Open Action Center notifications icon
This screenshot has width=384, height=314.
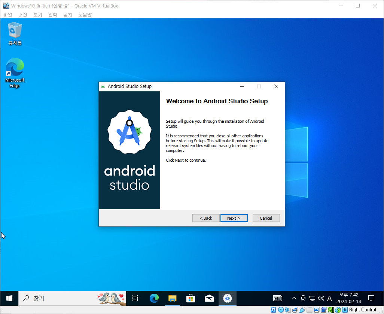[371, 298]
